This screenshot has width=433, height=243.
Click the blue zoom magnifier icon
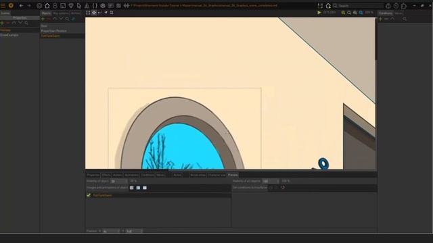tap(361, 13)
